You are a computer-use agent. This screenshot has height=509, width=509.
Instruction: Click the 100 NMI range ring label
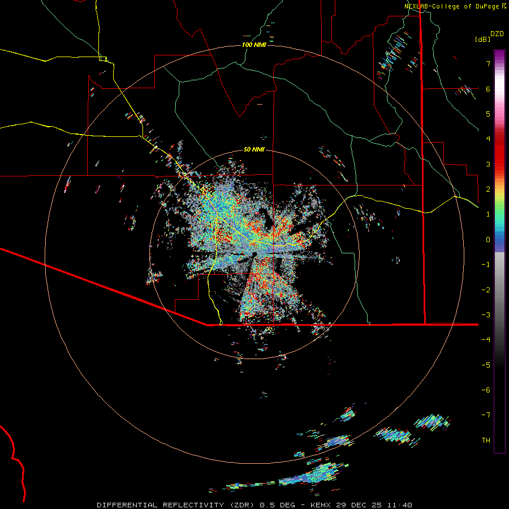coord(254,45)
